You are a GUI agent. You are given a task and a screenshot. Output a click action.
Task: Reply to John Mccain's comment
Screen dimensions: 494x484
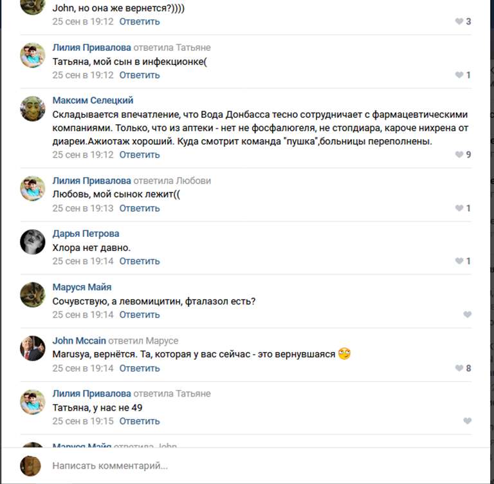(x=140, y=368)
